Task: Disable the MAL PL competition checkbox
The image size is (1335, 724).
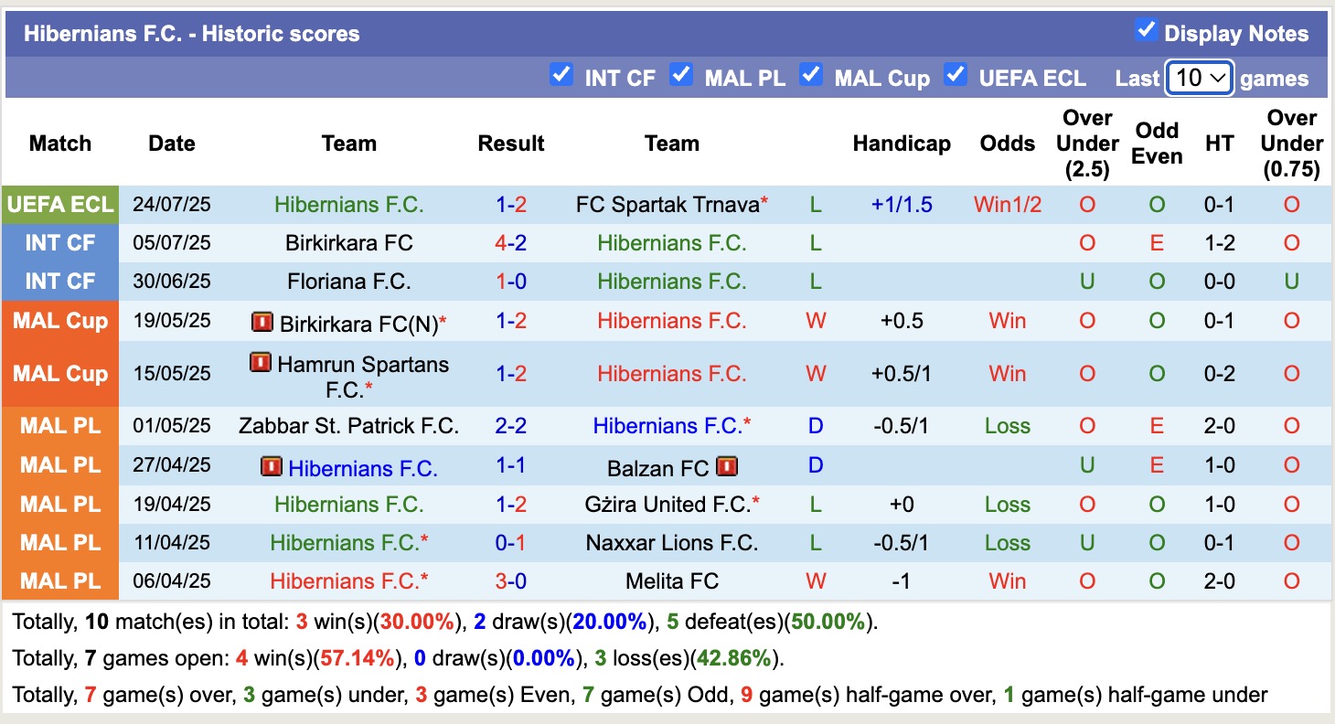Action: point(681,75)
